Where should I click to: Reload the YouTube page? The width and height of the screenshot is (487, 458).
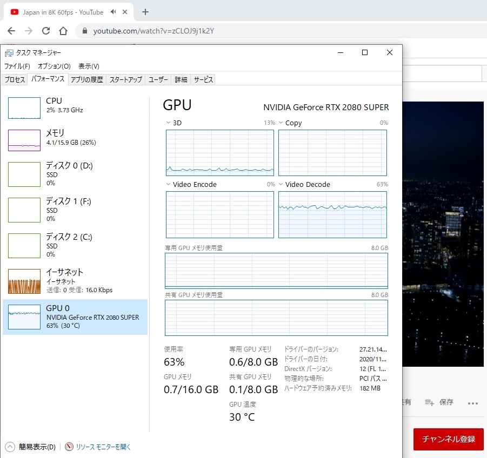click(x=46, y=31)
